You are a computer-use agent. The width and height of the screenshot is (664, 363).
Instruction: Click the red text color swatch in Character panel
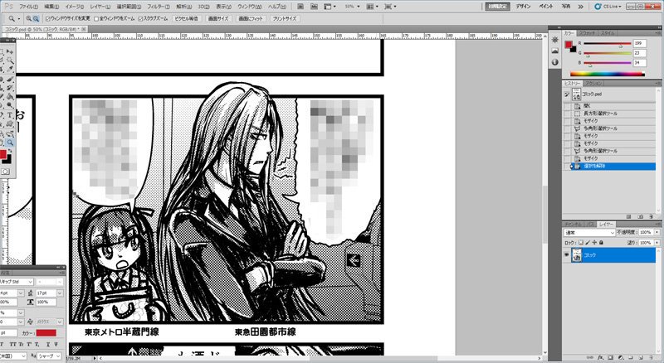pos(46,333)
